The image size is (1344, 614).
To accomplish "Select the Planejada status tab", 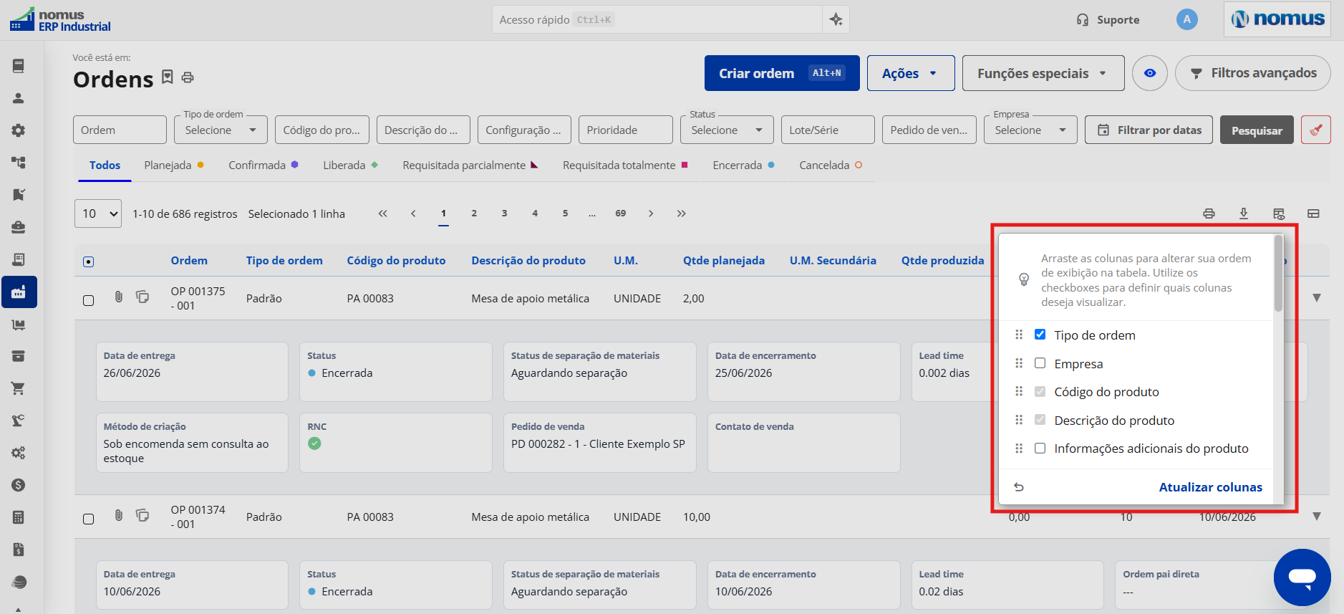I will pyautogui.click(x=174, y=166).
